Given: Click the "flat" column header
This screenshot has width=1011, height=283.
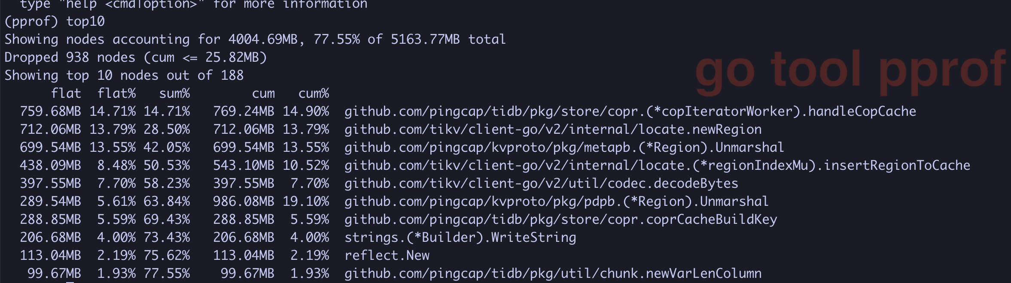Looking at the screenshot, I should point(66,93).
